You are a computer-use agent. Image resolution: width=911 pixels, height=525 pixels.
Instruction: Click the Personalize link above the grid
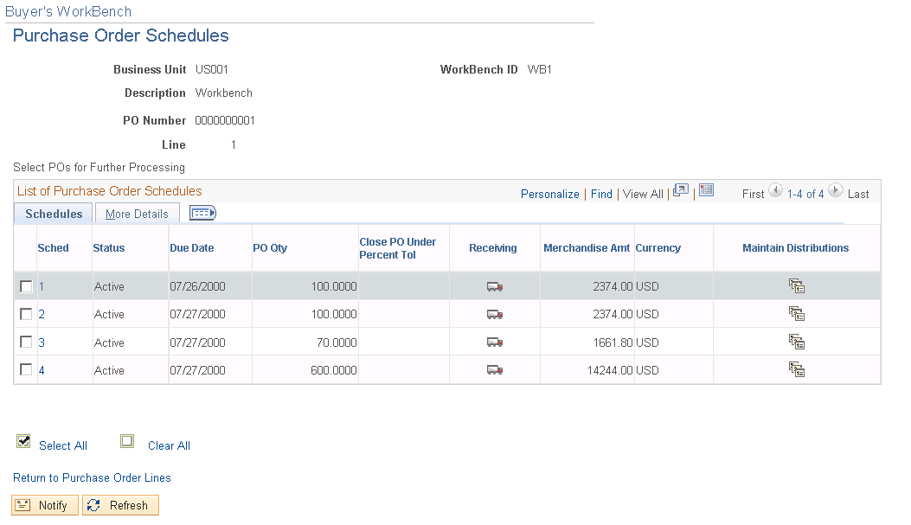coord(549,194)
